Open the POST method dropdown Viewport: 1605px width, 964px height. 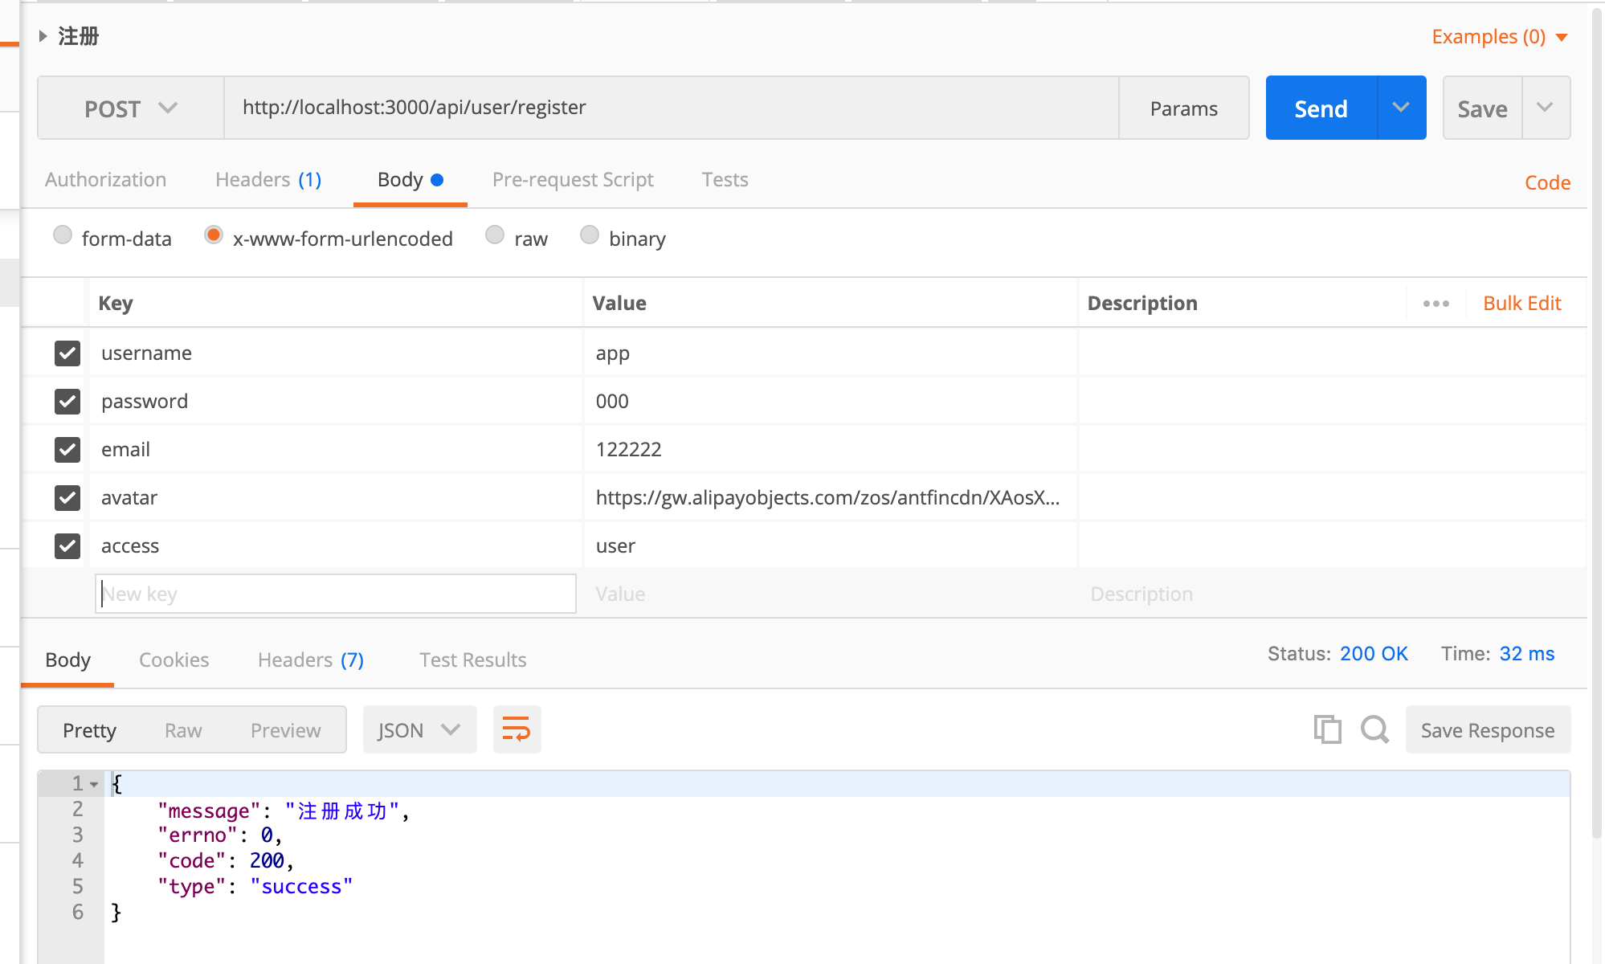click(x=130, y=108)
